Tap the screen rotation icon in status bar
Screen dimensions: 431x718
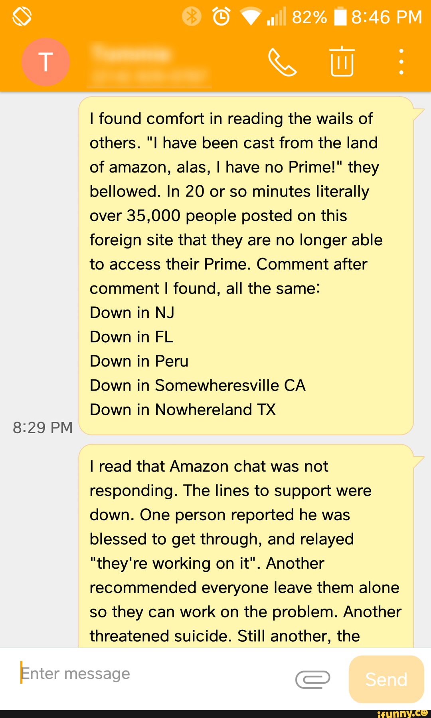(22, 17)
